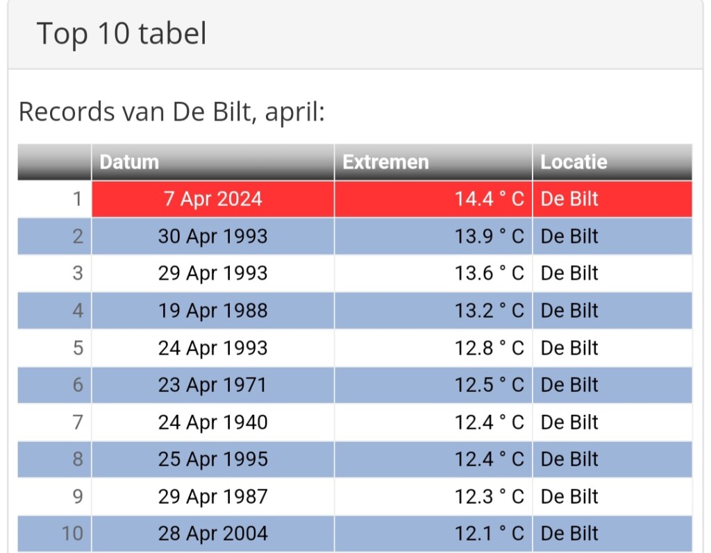Select the 13.6 °C temperature cell
Viewport: 711px width, 553px height.
[433, 273]
